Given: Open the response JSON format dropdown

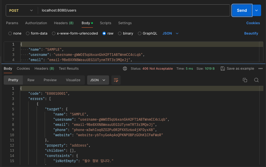Looking at the screenshot, I should pos(98,80).
